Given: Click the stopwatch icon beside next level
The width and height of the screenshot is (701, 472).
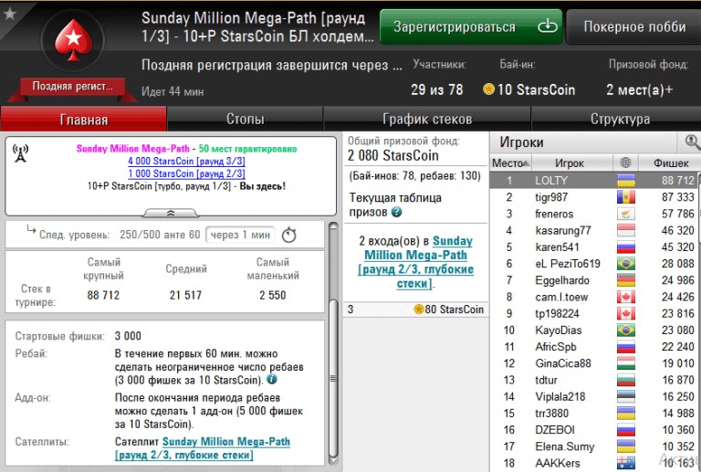Looking at the screenshot, I should [x=289, y=235].
